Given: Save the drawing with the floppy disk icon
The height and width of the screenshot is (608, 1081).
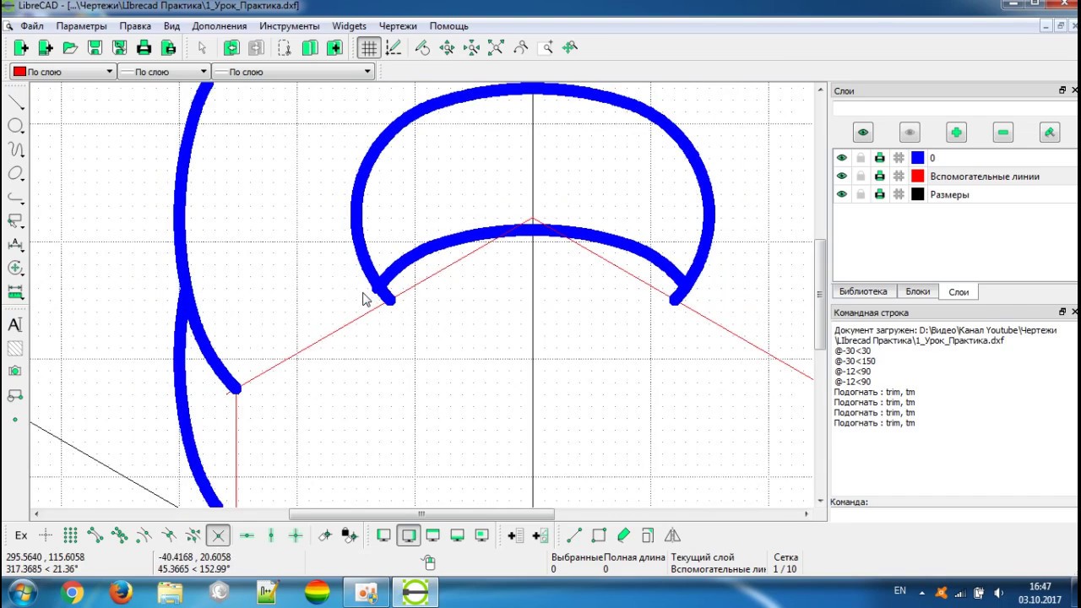Looking at the screenshot, I should point(95,48).
